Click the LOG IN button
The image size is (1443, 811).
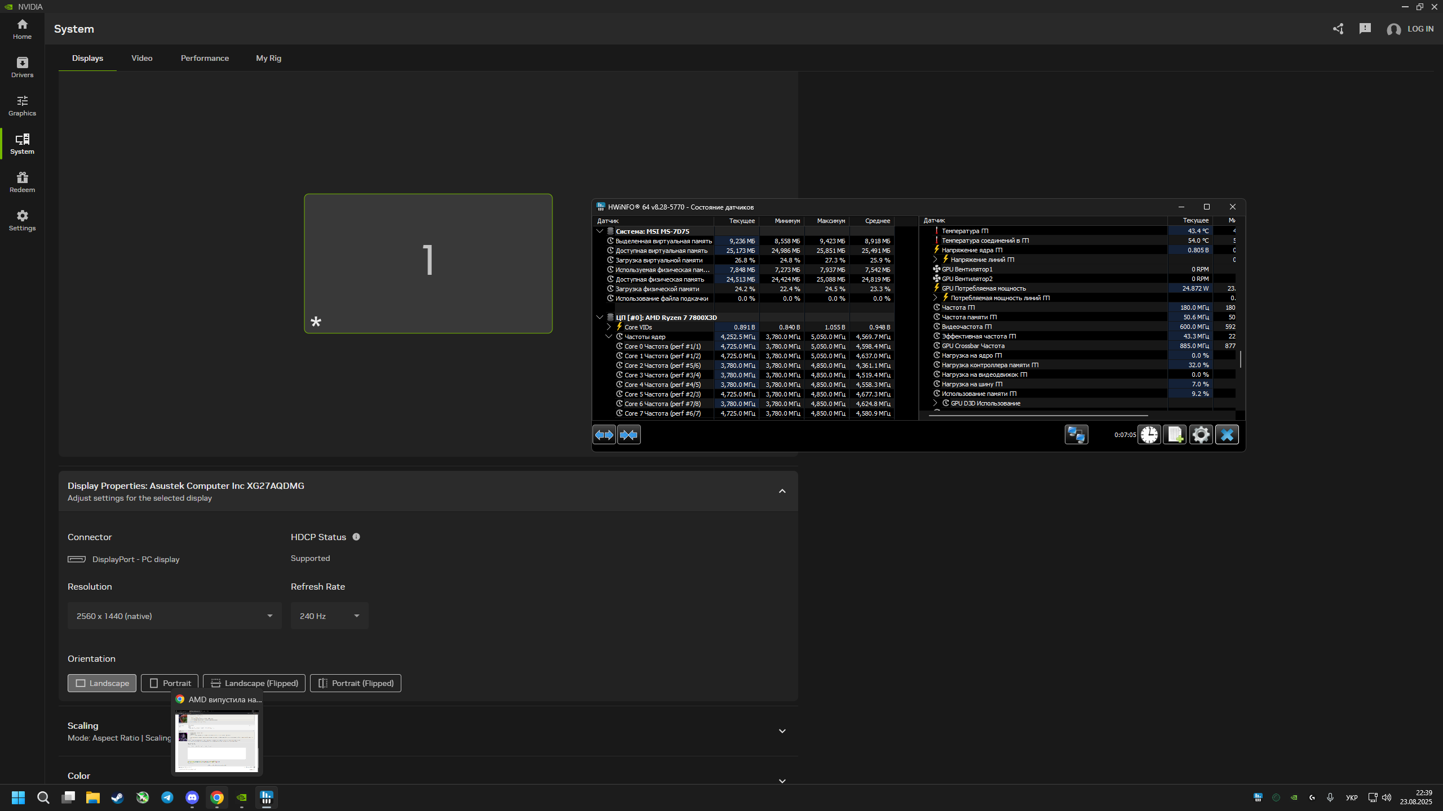coord(1410,29)
